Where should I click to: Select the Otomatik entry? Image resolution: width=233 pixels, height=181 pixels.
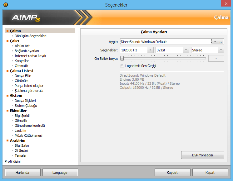click(22, 66)
